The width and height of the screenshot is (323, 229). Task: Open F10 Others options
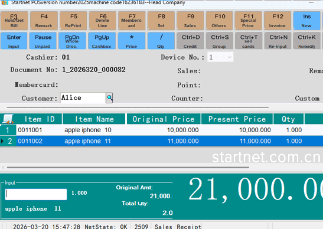(219, 21)
